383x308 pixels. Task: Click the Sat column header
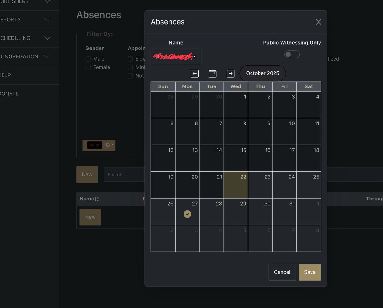(309, 86)
